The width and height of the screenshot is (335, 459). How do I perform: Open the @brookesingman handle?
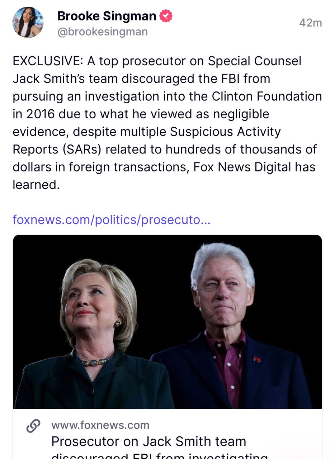(x=103, y=32)
